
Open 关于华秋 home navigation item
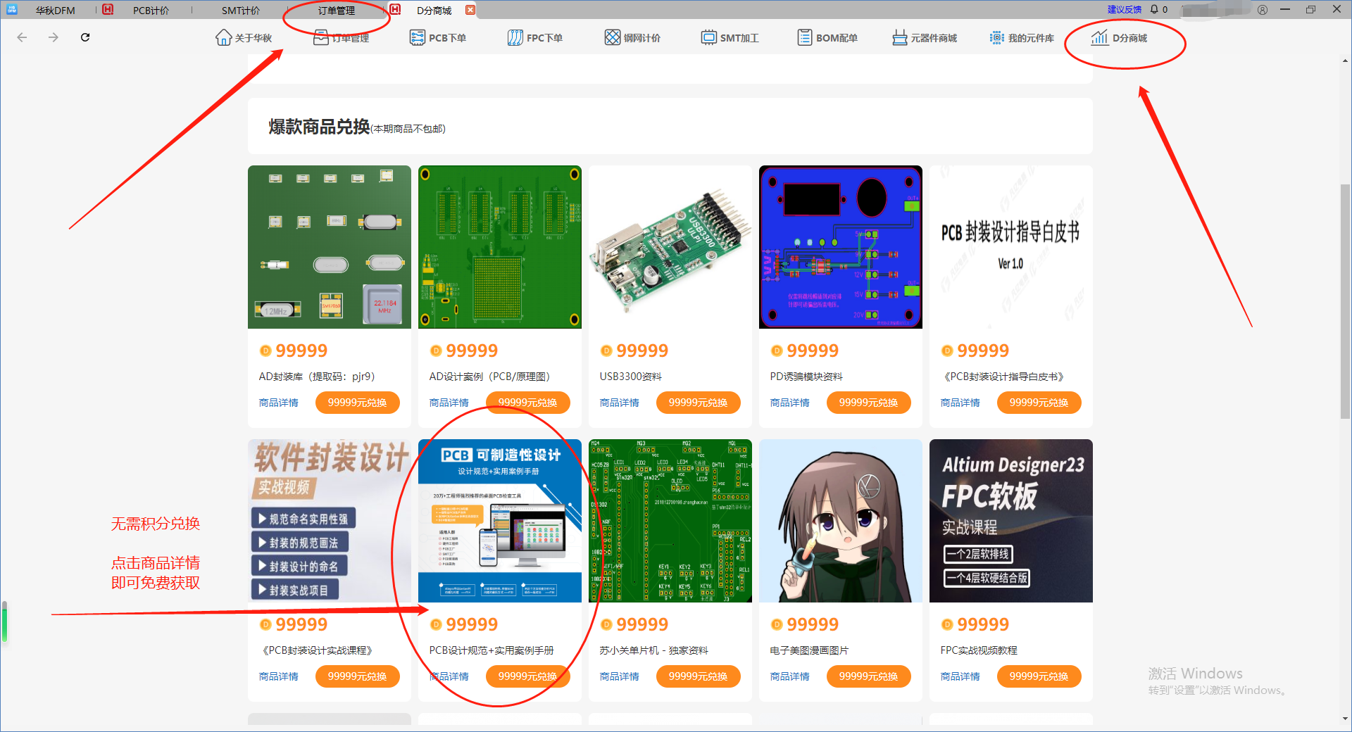tap(244, 37)
